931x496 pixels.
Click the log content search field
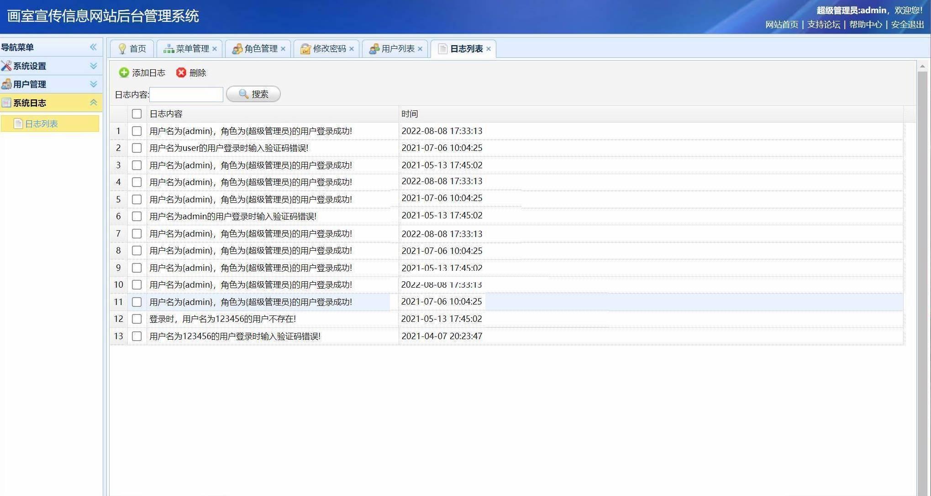pos(186,94)
